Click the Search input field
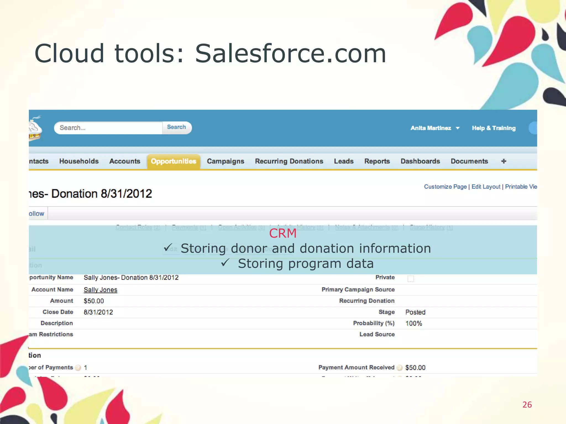Viewport: 566px width, 424px height. pyautogui.click(x=108, y=128)
